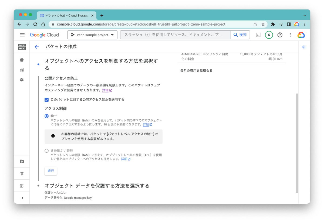Open Chrome profile Google Cloud icon
324x222 pixels.
[x=297, y=24]
